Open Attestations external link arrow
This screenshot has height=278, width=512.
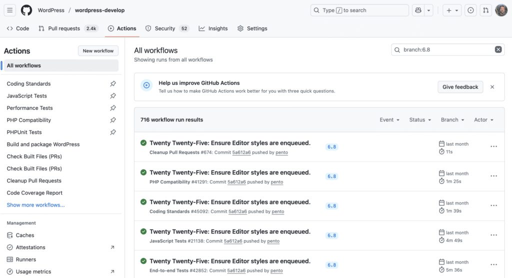112,247
